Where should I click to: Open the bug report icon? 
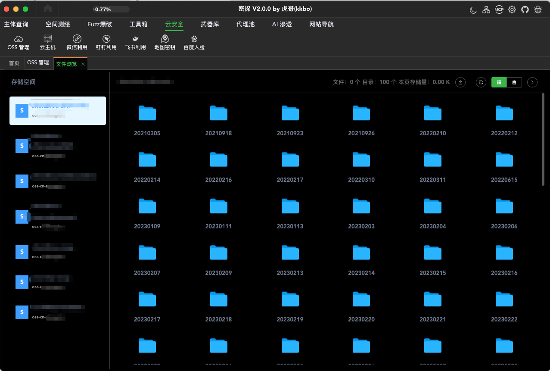pos(538,9)
